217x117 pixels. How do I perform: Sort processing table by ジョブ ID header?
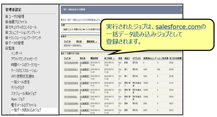point(67,41)
